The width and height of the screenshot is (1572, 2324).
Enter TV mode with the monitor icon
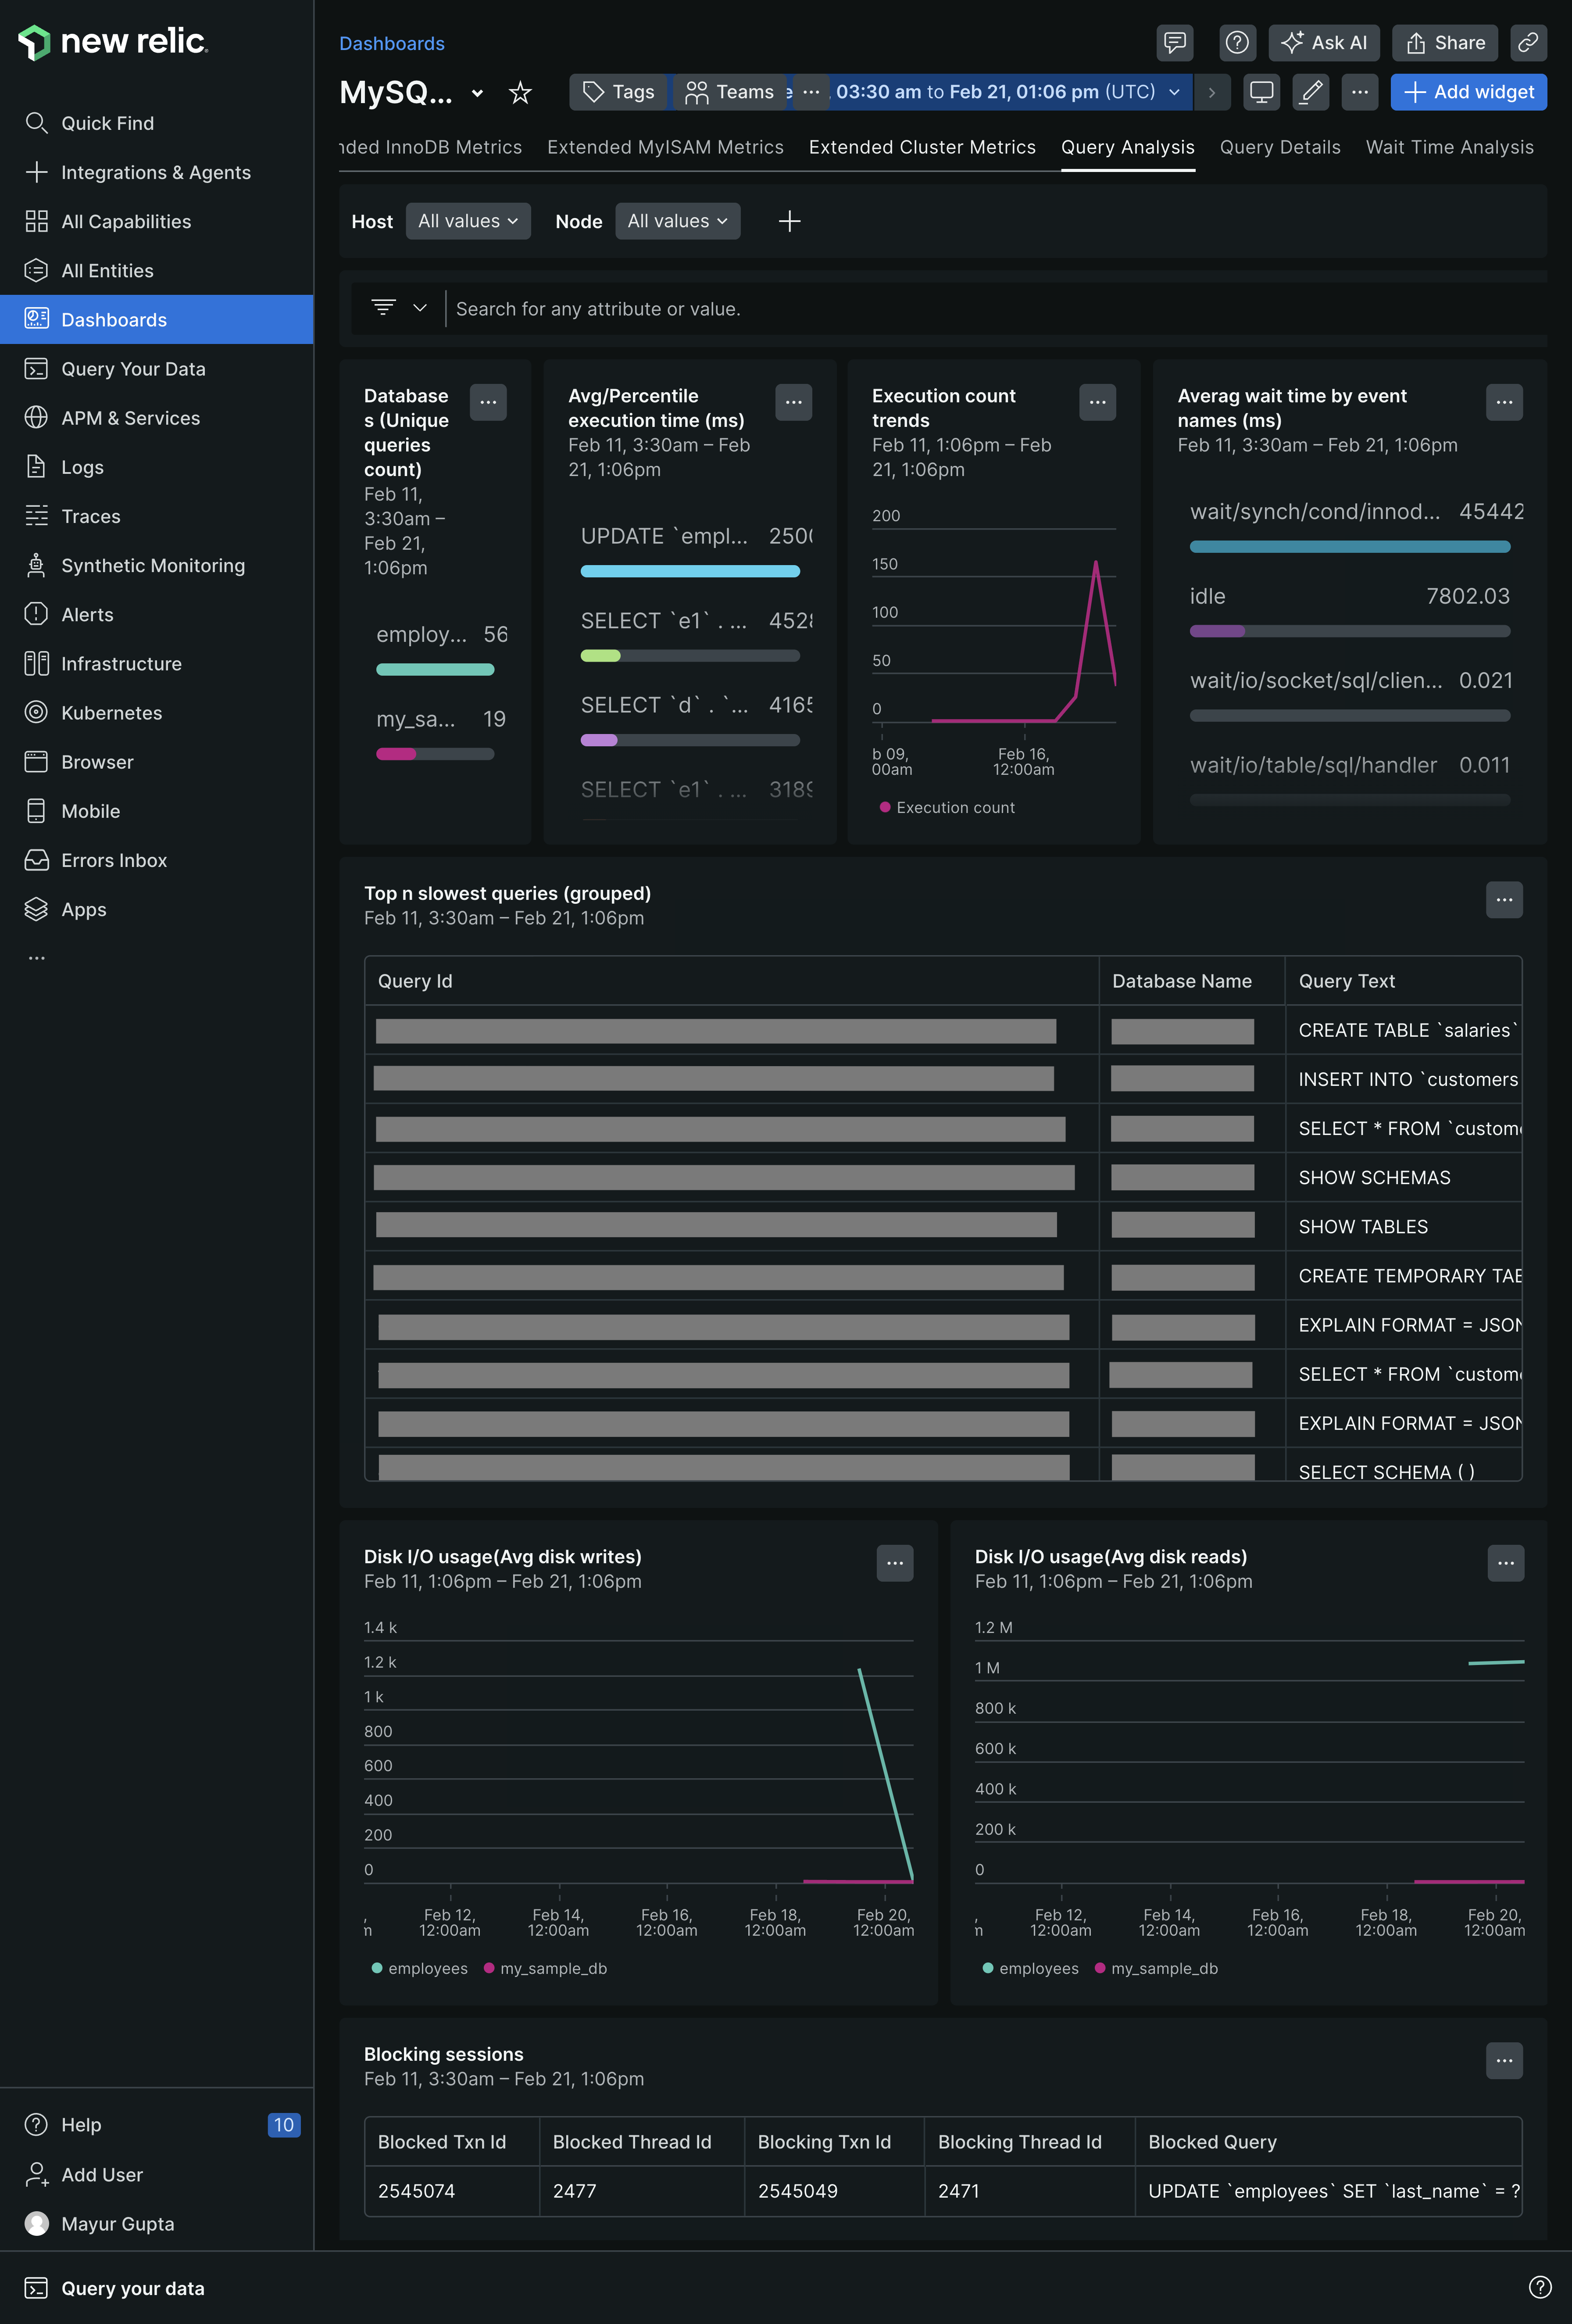tap(1262, 92)
